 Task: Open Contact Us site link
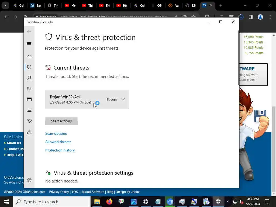[x=15, y=149]
